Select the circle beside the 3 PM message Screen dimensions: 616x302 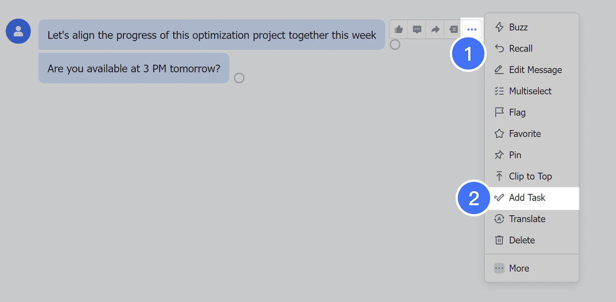tap(239, 78)
